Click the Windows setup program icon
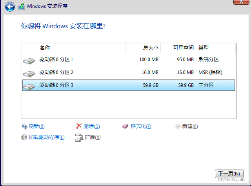This screenshot has width=251, height=186. click(x=22, y=7)
